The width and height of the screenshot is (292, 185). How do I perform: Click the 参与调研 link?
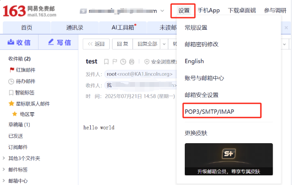[x=275, y=10]
